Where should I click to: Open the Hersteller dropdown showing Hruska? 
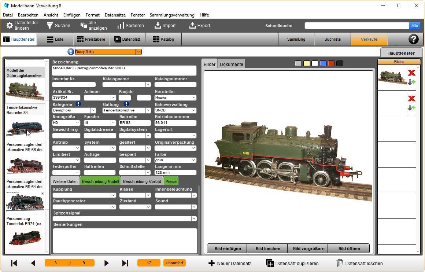tap(193, 98)
